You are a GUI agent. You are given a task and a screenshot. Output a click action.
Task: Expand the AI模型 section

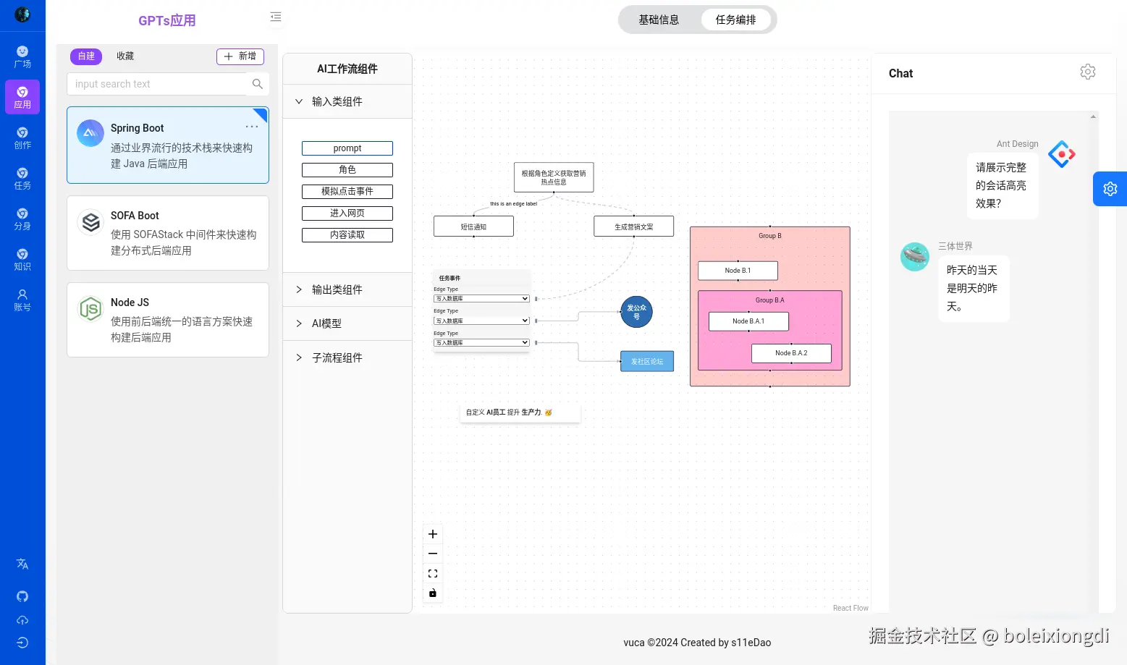click(x=347, y=323)
